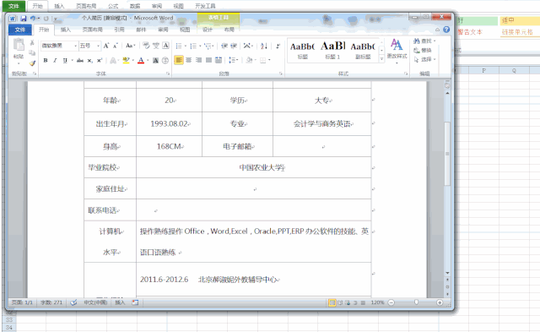
Task: Click the Character Shading icon
Action: (155, 60)
